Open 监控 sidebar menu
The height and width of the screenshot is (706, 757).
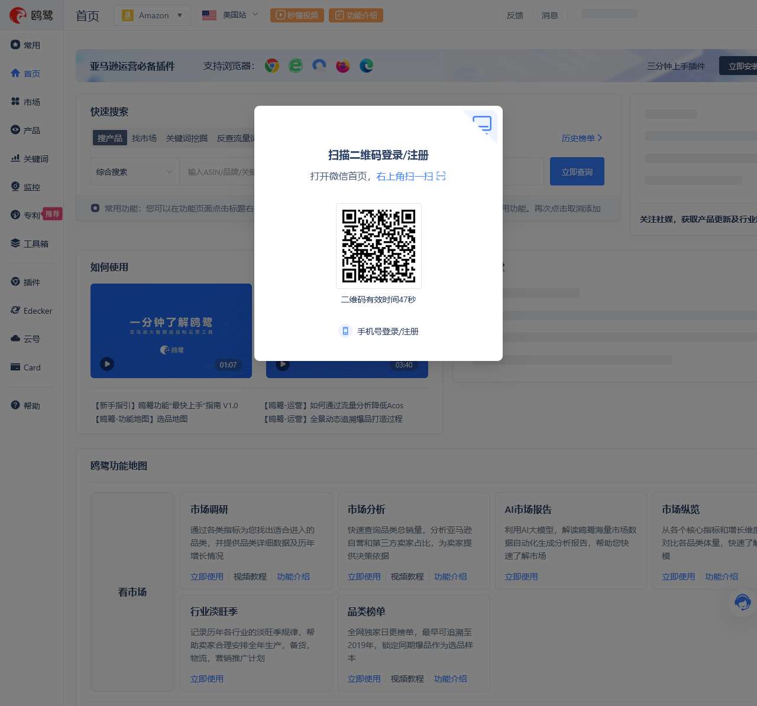click(25, 187)
